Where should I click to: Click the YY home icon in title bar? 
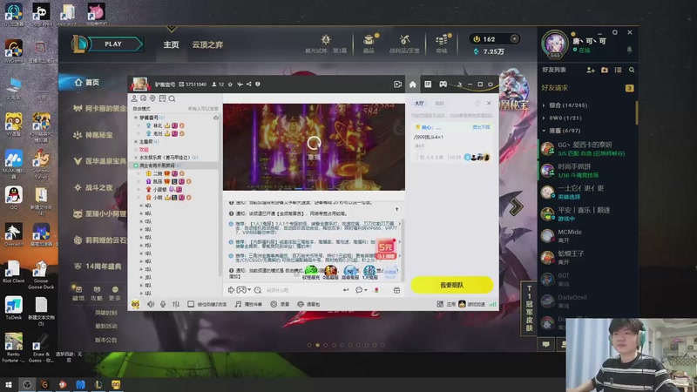point(412,84)
